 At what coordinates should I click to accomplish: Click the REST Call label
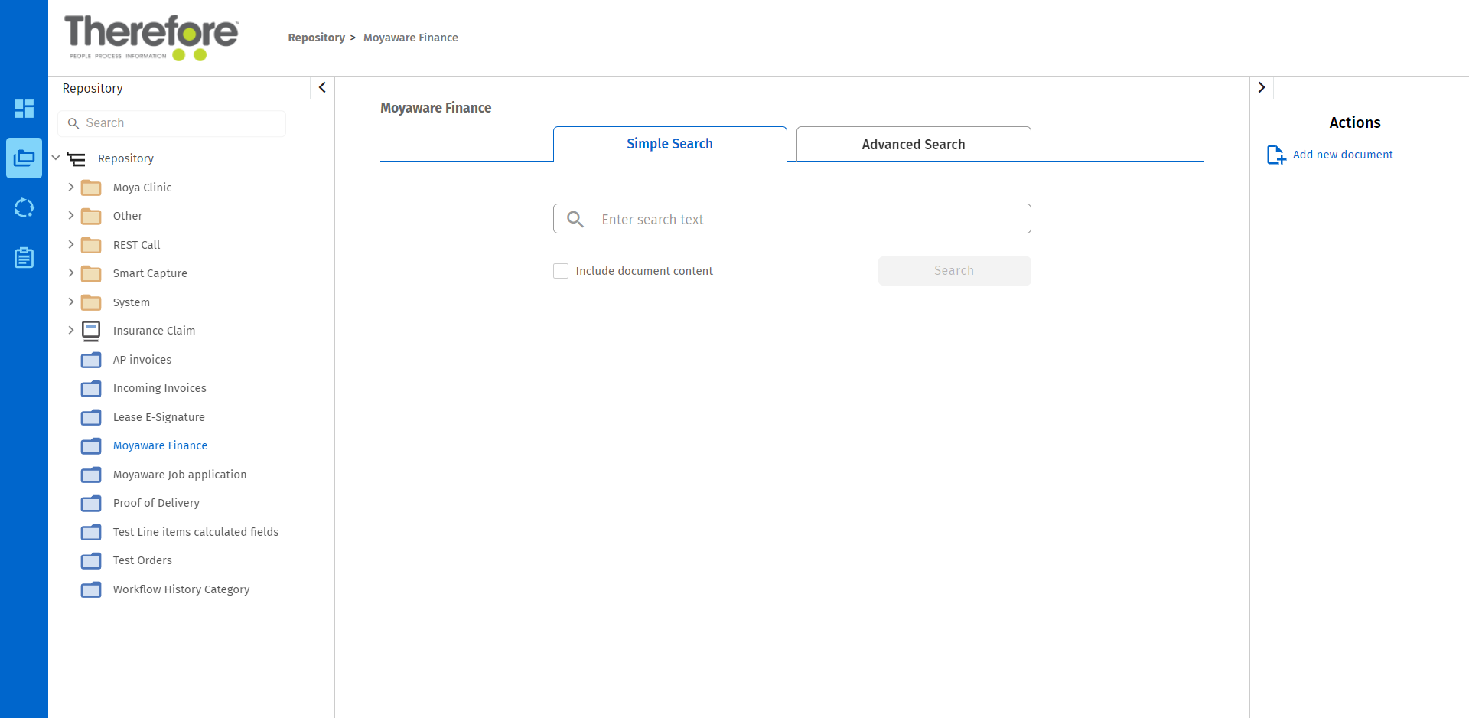(x=136, y=245)
